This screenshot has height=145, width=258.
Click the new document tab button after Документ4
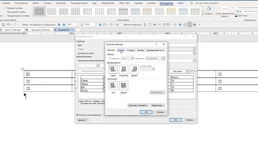tap(77, 30)
